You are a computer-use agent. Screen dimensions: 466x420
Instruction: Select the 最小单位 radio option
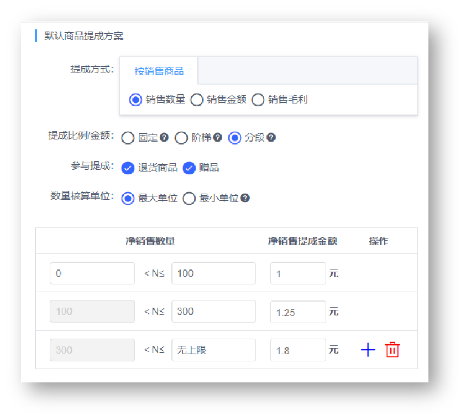click(x=189, y=199)
